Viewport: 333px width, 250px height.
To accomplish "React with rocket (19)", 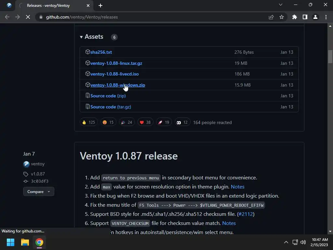I will [x=164, y=122].
